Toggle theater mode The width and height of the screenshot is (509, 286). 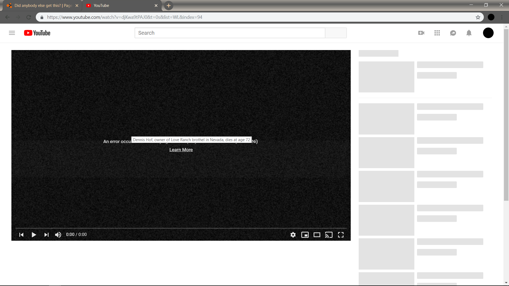coord(317,235)
